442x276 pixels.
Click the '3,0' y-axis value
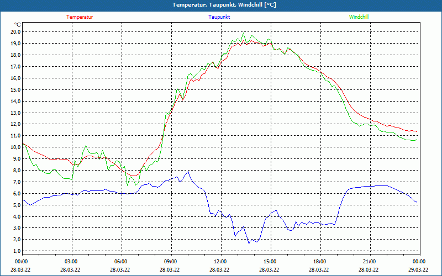tap(17, 228)
